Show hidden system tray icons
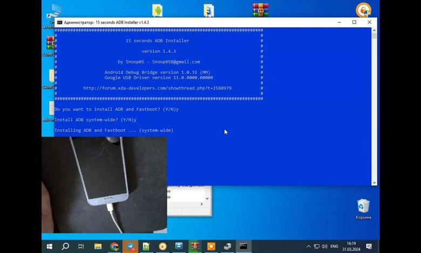421x253 pixels. [309, 247]
